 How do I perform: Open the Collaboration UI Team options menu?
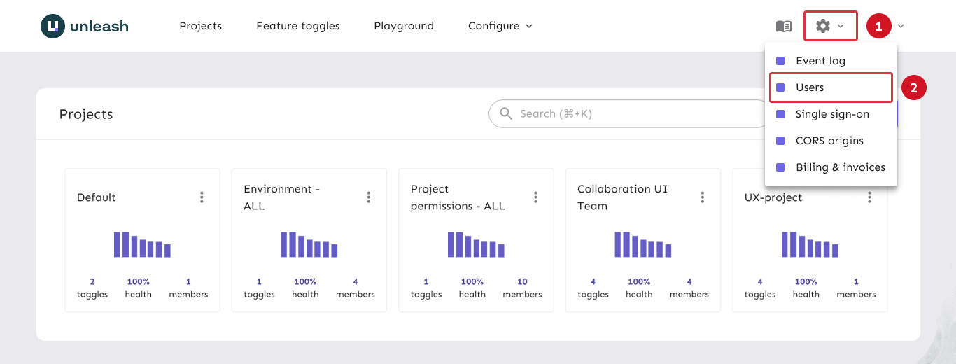(x=703, y=197)
